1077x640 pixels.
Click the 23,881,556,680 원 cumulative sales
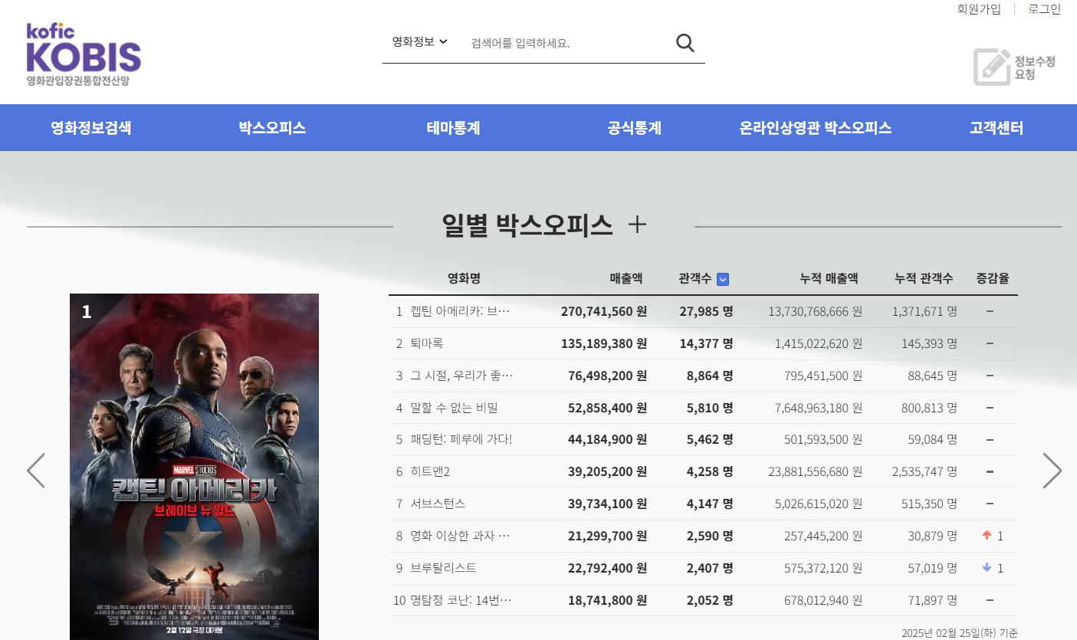click(815, 471)
